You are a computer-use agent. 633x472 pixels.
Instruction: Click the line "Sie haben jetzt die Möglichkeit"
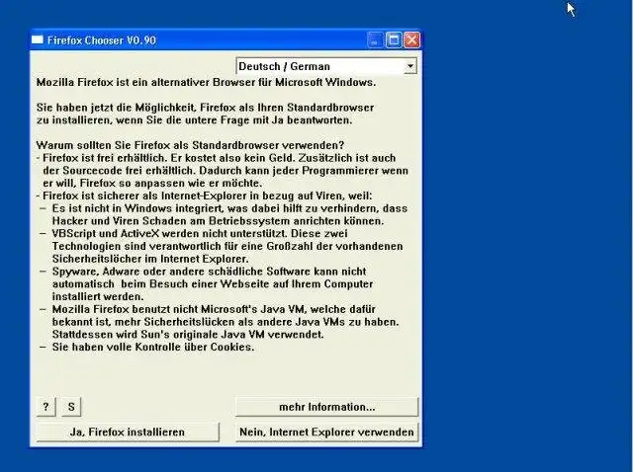[x=205, y=108]
